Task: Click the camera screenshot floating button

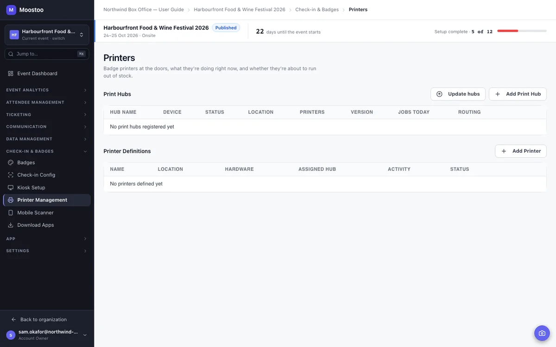Action: pos(542,333)
